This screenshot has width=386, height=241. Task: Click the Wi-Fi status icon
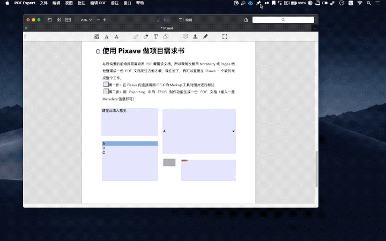(360, 3)
